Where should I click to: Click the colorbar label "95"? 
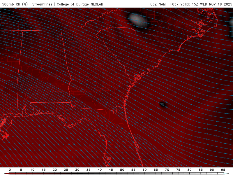tap(223, 170)
